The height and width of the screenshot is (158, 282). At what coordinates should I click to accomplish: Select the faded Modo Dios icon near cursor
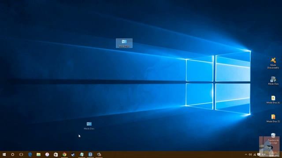coord(89,126)
